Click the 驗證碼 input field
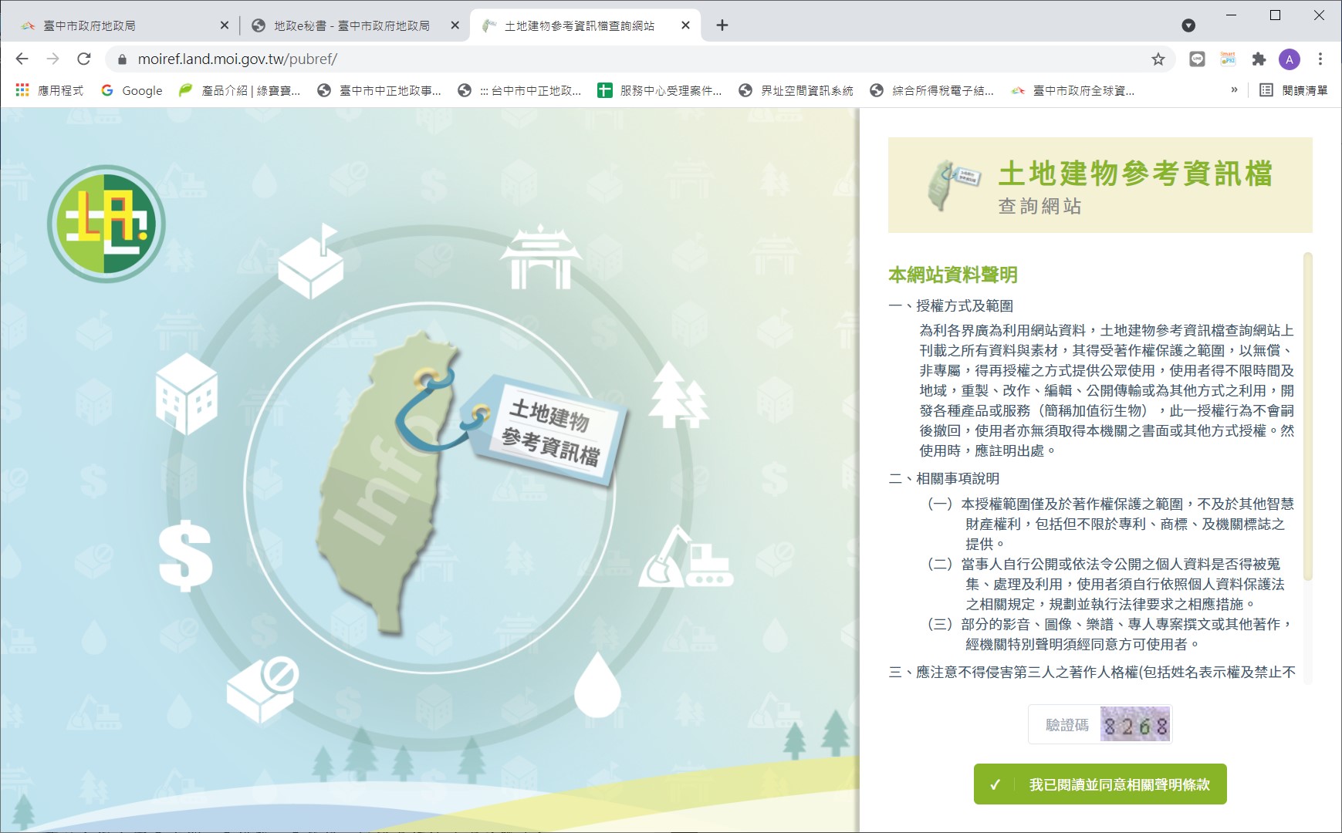The height and width of the screenshot is (833, 1342). (1067, 725)
